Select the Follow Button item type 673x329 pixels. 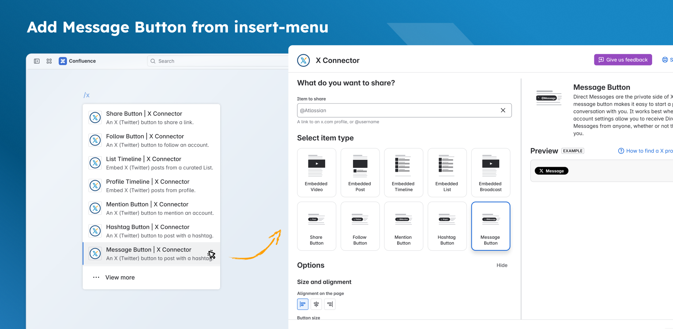point(360,226)
